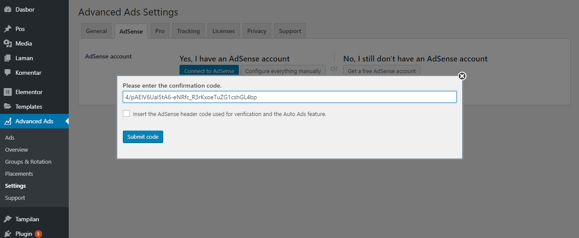Screen dimensions: 579x238
Task: Click the Plugin plug icon
Action: tap(8, 234)
